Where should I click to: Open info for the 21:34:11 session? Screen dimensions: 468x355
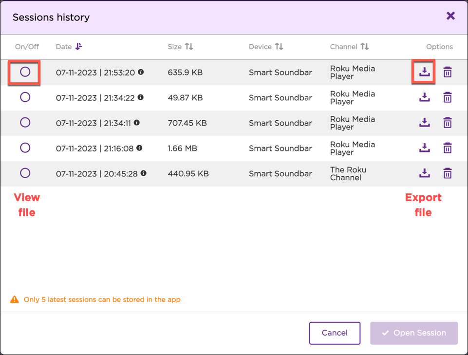click(136, 122)
